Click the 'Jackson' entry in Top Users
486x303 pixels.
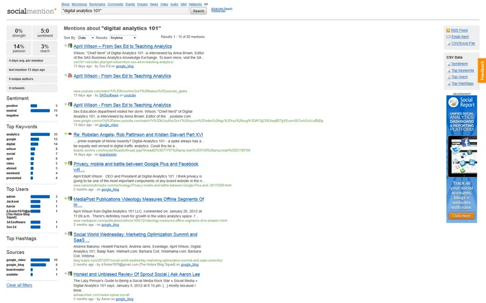tap(12, 202)
